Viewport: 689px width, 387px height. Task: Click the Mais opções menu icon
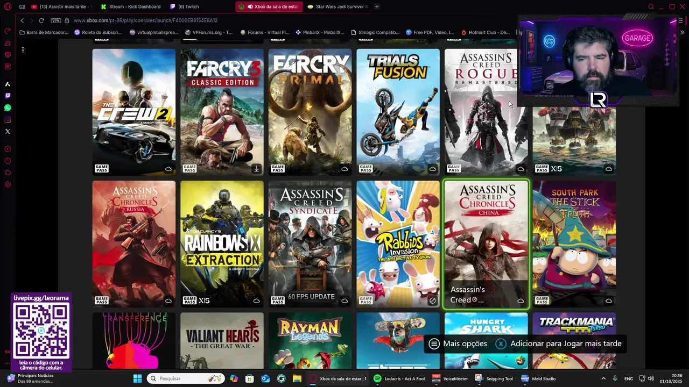click(x=434, y=343)
